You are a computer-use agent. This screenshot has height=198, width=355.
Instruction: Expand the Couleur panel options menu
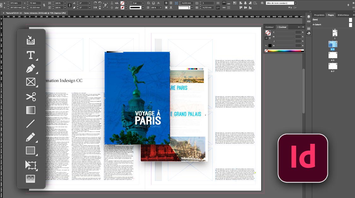[x=303, y=27]
